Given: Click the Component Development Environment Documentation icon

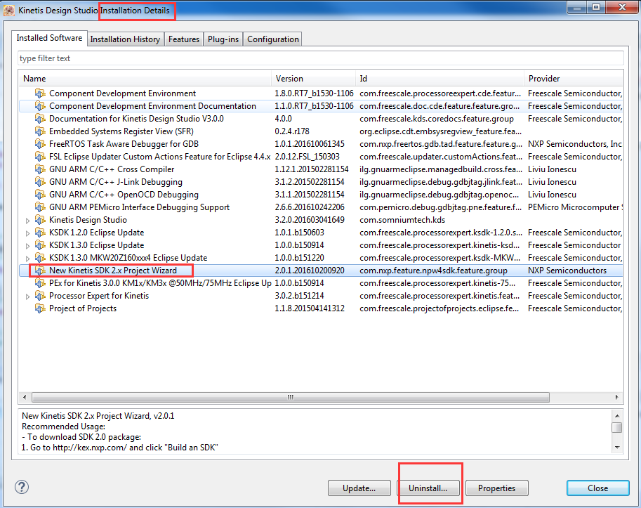Looking at the screenshot, I should (39, 106).
